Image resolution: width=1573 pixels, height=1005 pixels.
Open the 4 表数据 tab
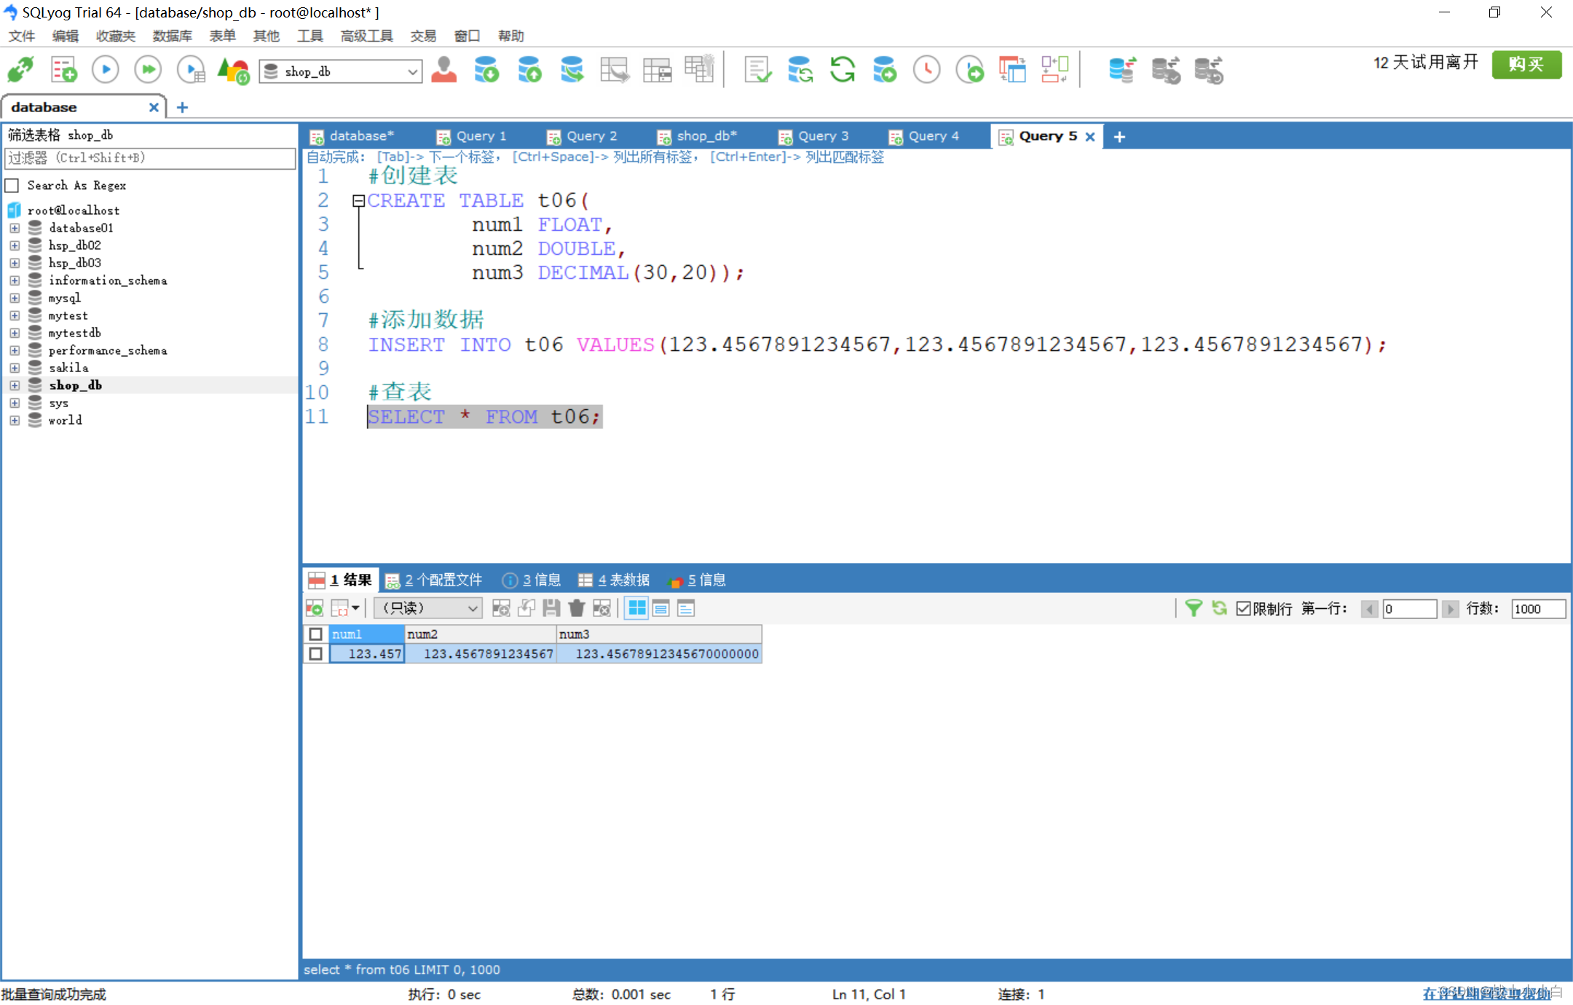(614, 580)
